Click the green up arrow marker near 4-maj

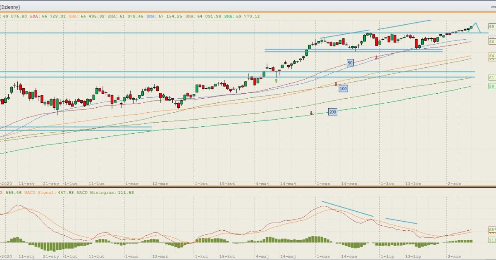coord(276,81)
